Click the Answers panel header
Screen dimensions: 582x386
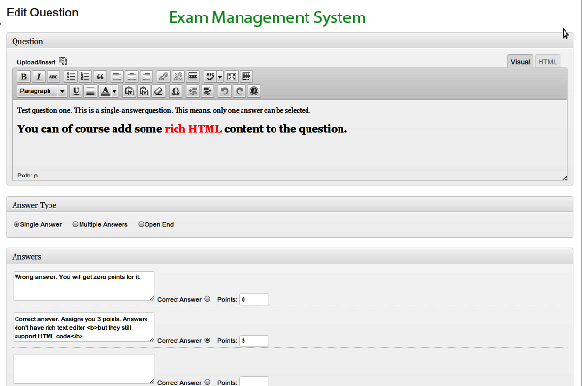coord(290,256)
